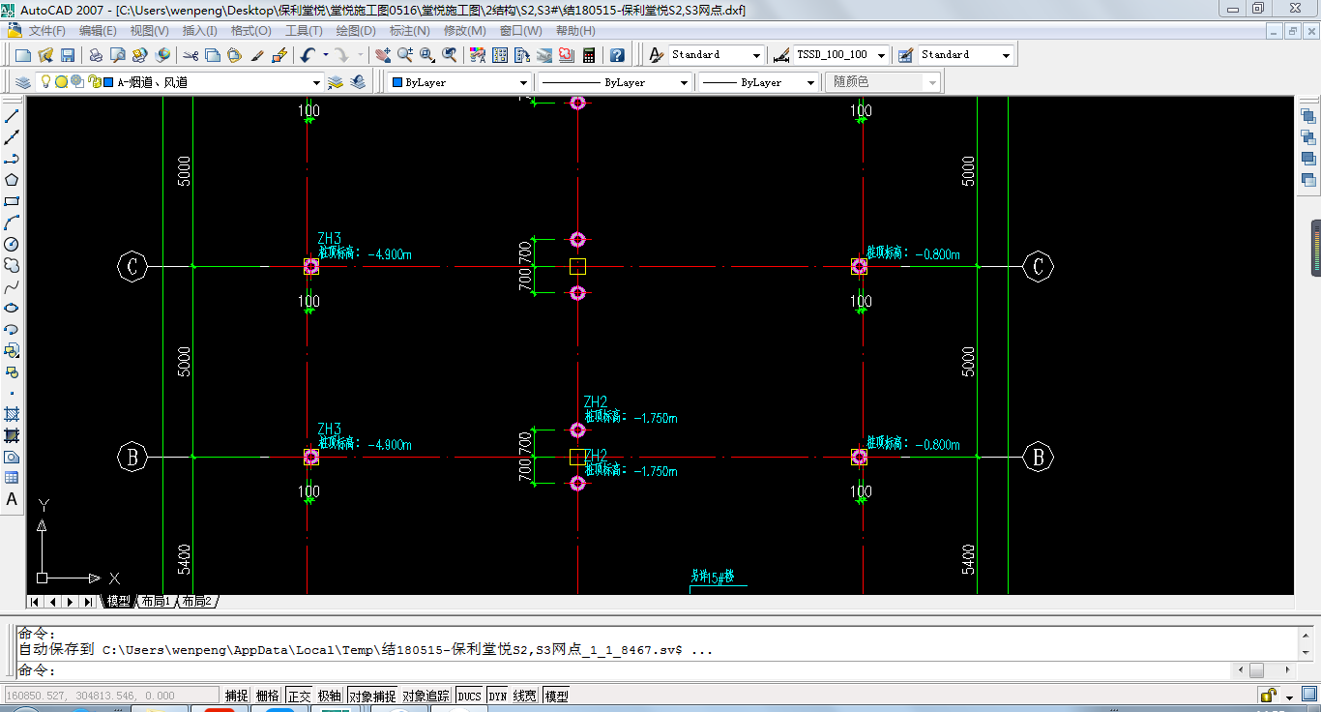The image size is (1321, 712).
Task: Click the Zoom Realtime magnifier icon
Action: 405,55
